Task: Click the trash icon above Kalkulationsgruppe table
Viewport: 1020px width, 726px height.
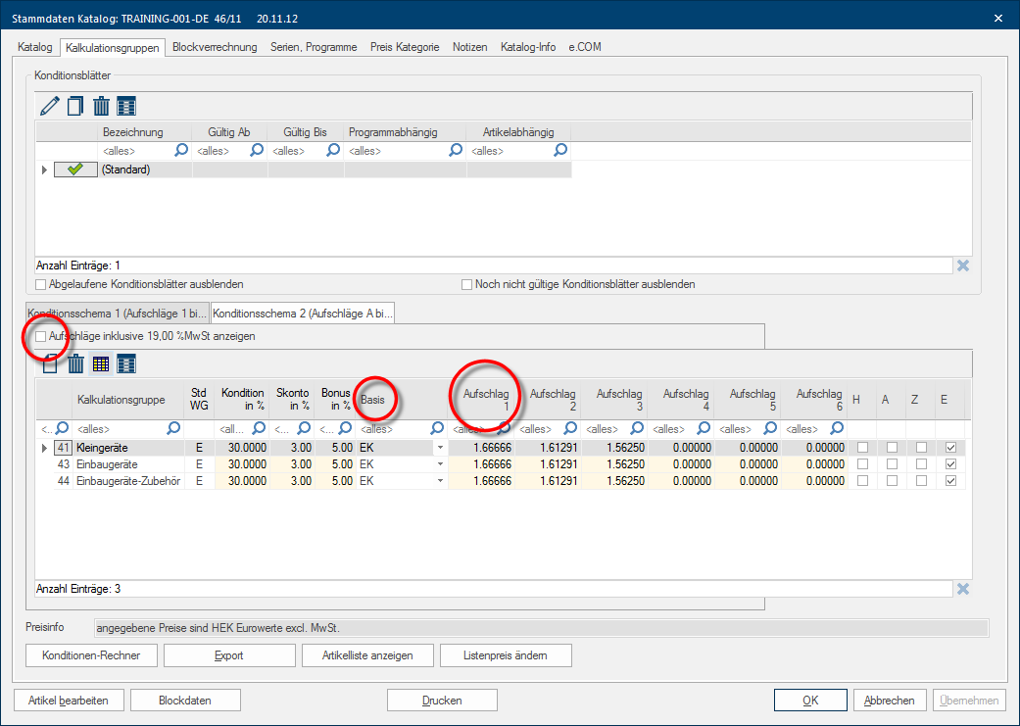Action: pyautogui.click(x=75, y=364)
